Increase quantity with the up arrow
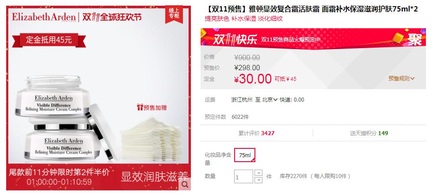Viewport: 433px width, 193px height. click(258, 173)
